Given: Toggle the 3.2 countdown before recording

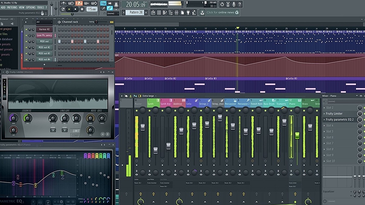Looking at the screenshot, I should 79,3.
